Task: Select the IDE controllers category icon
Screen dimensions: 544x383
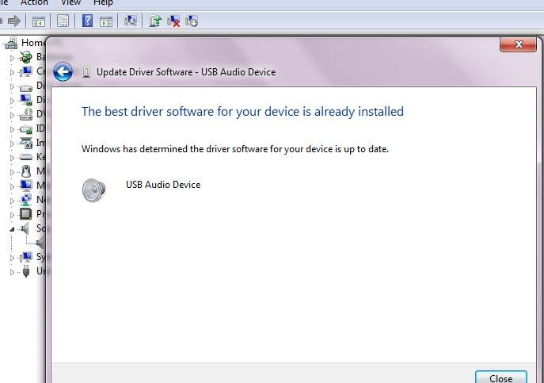Action: tap(25, 128)
